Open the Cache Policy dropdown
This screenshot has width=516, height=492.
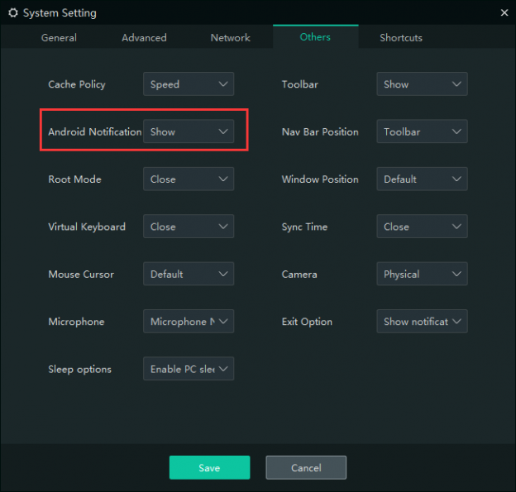point(189,84)
